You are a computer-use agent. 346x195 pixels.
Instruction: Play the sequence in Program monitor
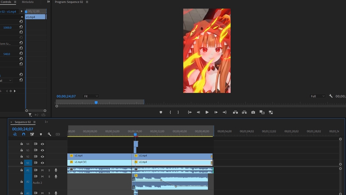[x=207, y=112]
